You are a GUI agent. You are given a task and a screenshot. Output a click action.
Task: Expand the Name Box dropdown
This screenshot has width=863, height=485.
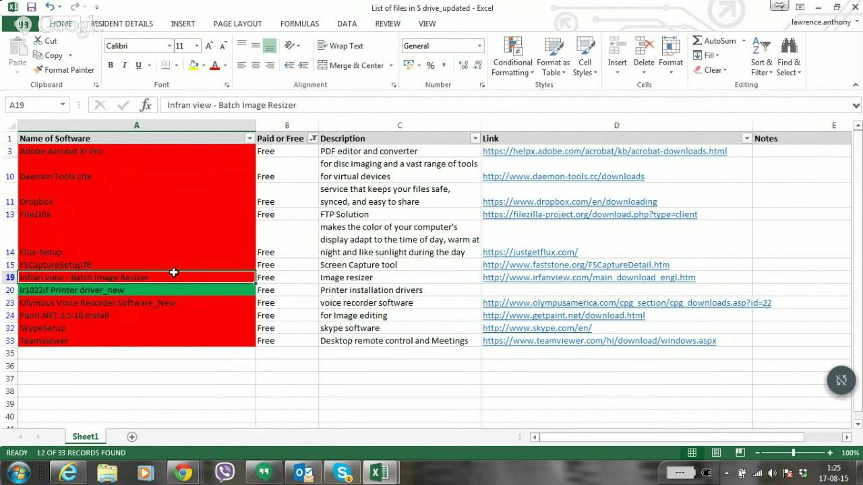pyautogui.click(x=63, y=105)
